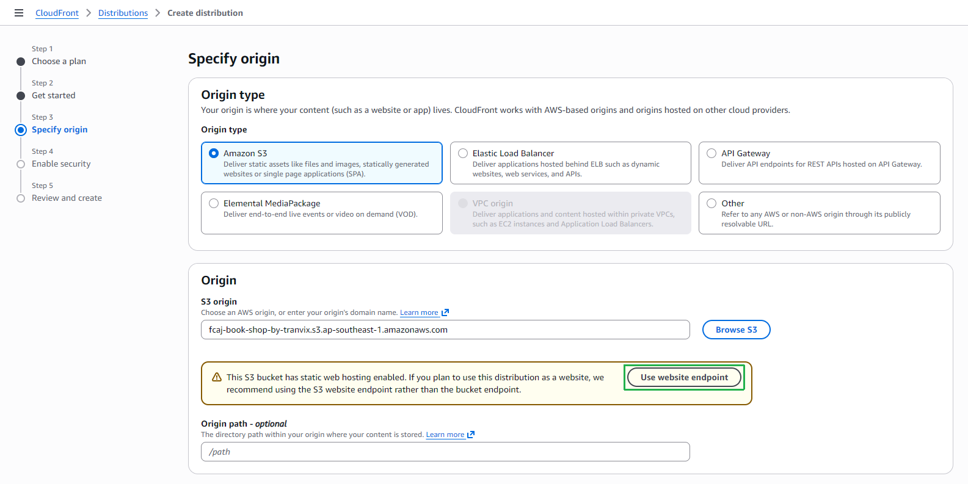Click the warning triangle icon in alert
The image size is (968, 484).
[217, 377]
